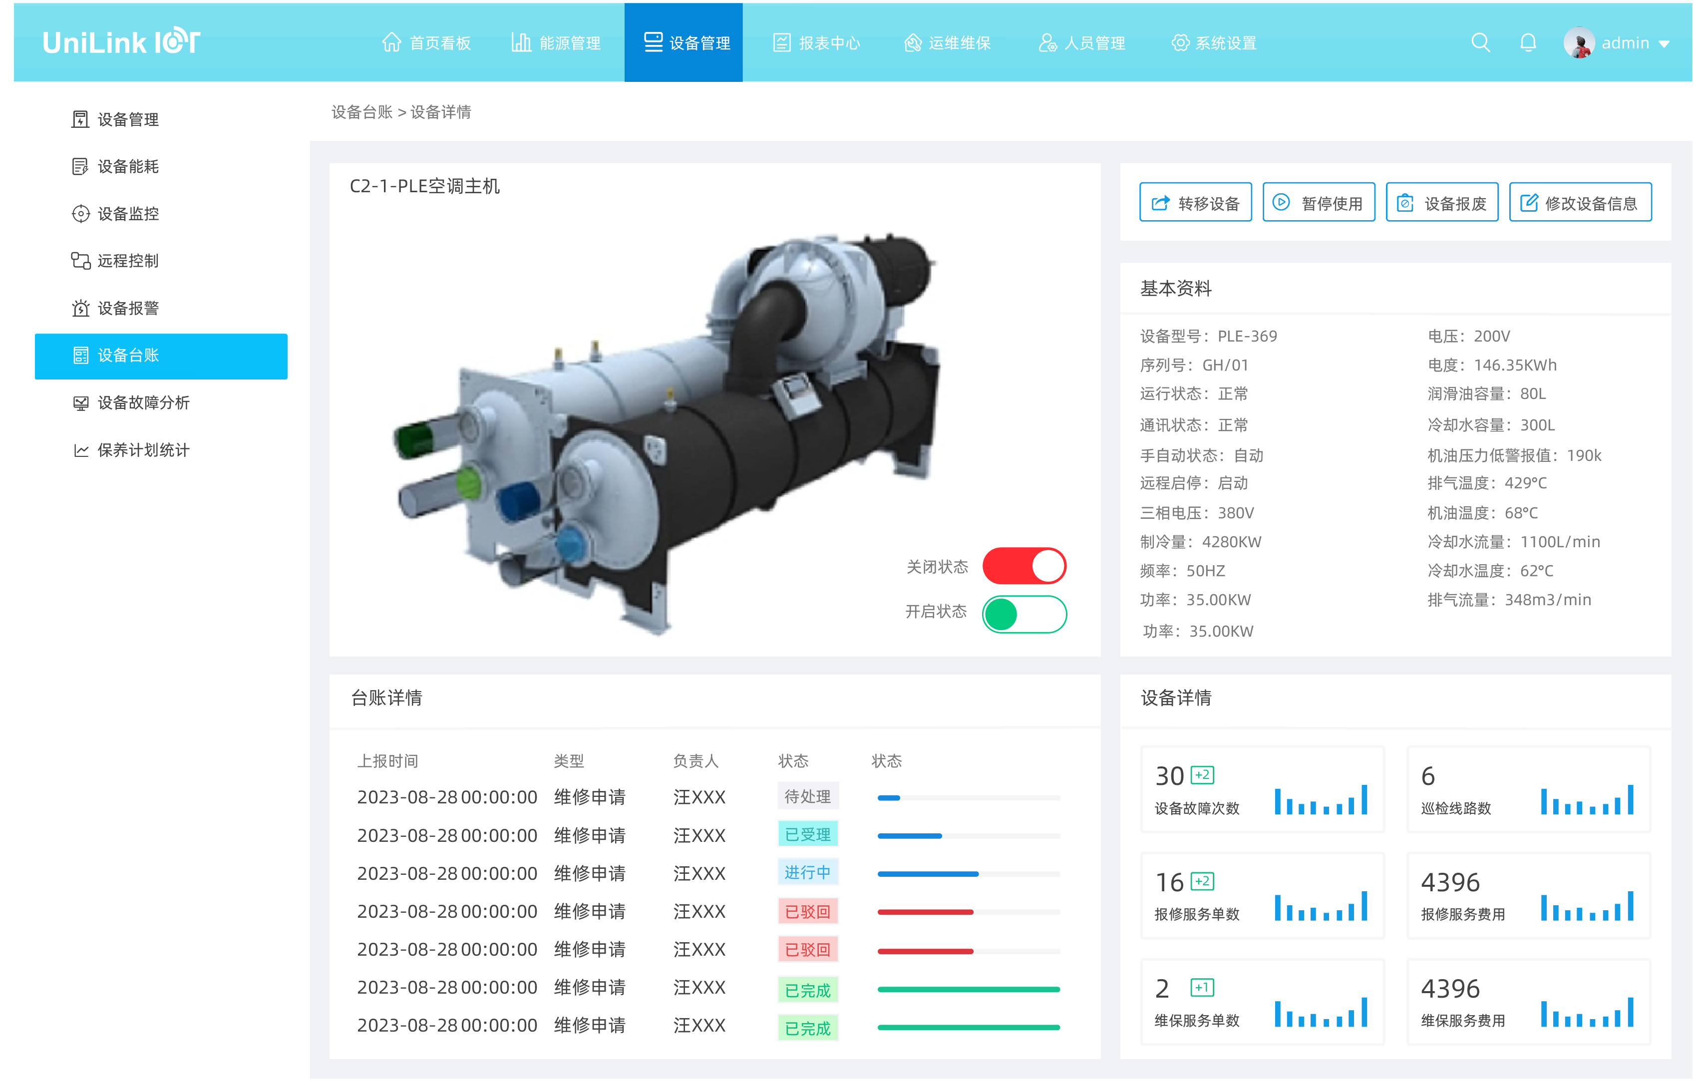1706x1082 pixels.
Task: Click the 待处理 status tag
Action: point(808,796)
